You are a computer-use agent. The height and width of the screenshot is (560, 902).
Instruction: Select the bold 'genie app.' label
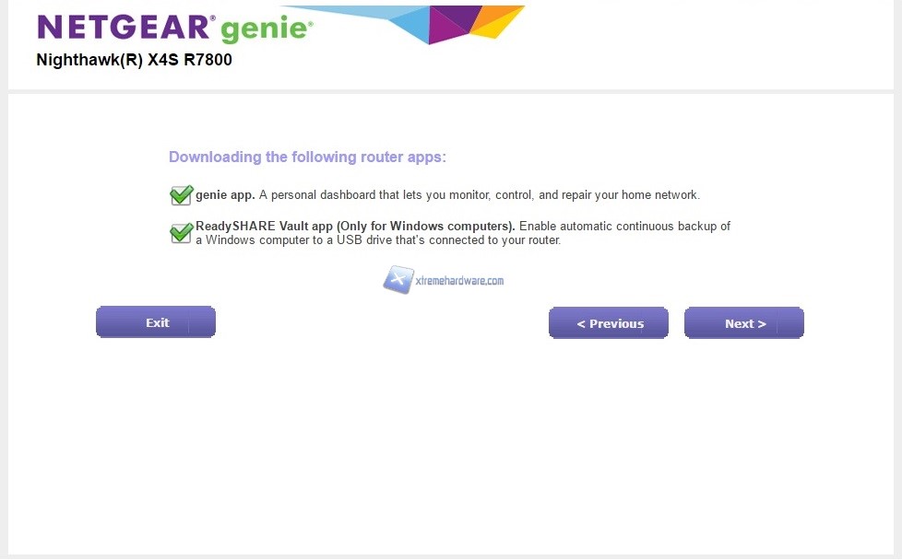225,195
